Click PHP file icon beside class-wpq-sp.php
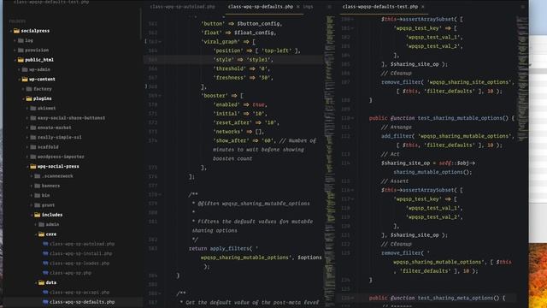This screenshot has width=547, height=308. point(45,273)
